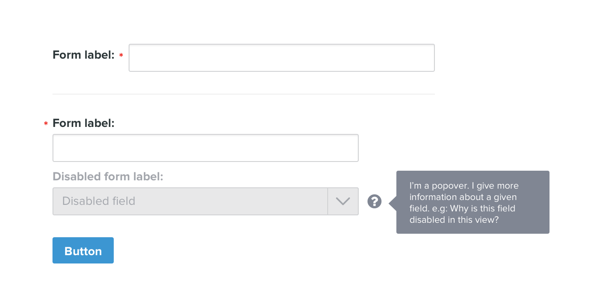Focus the top inline form text input

coord(281,58)
